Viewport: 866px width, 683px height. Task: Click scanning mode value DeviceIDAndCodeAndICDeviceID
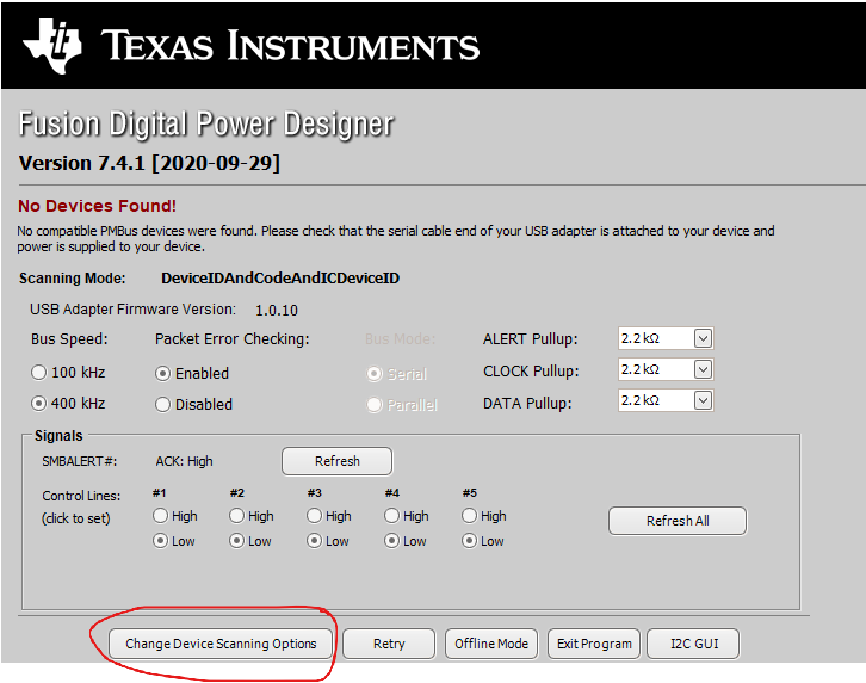point(280,279)
